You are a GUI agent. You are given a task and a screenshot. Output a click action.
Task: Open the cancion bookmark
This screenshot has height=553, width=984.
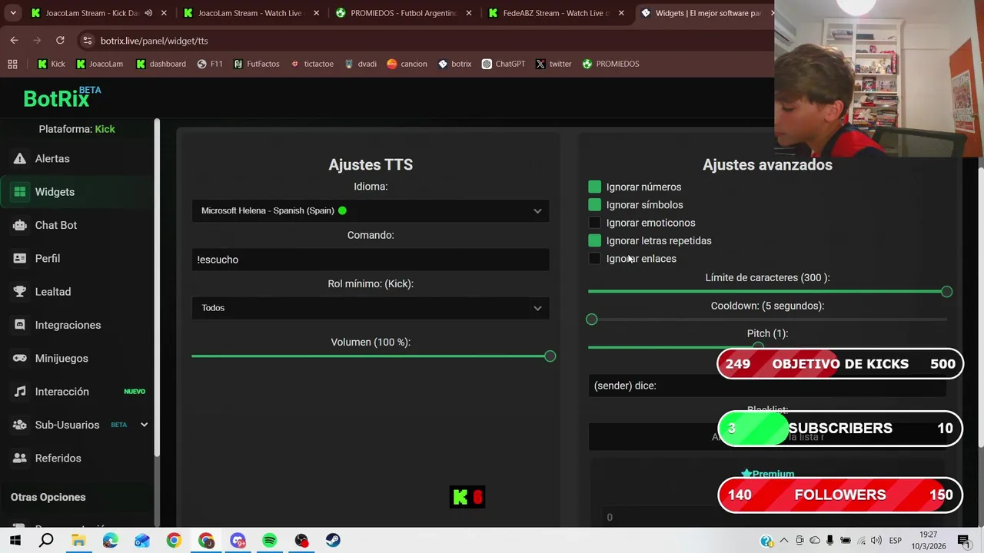tap(407, 64)
